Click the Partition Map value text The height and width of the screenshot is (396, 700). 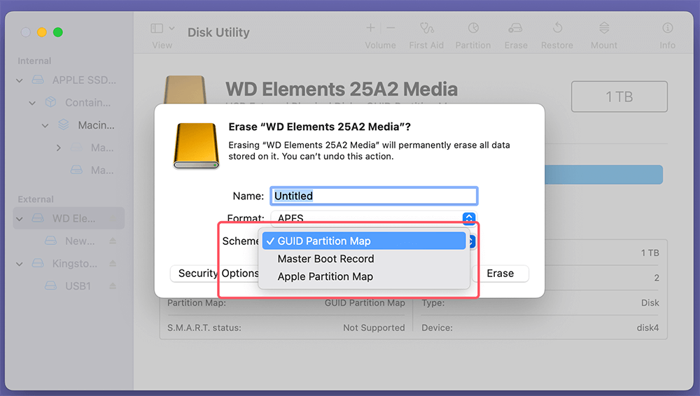pos(365,303)
